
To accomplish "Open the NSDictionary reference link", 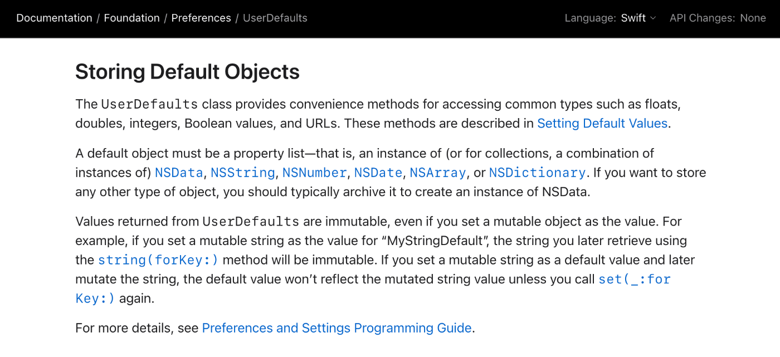I will [x=538, y=173].
